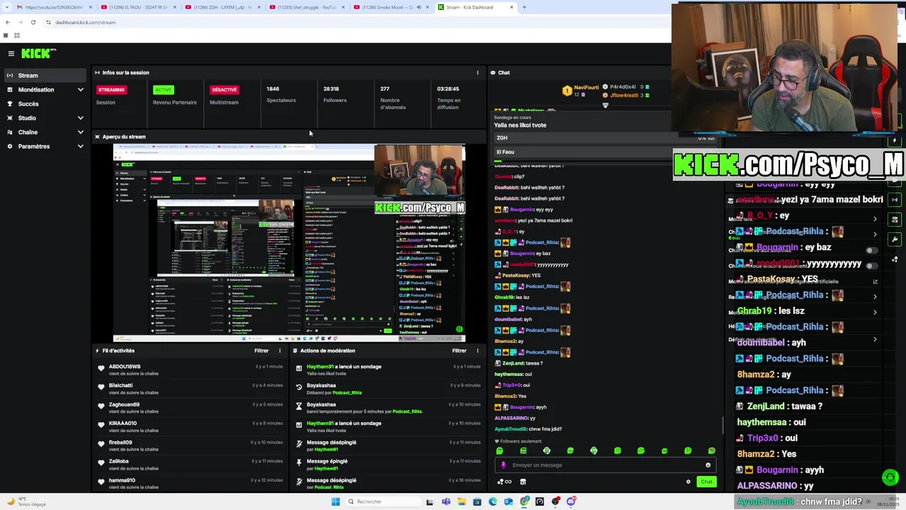Open a new browser tab
The height and width of the screenshot is (510, 906).
click(x=524, y=7)
